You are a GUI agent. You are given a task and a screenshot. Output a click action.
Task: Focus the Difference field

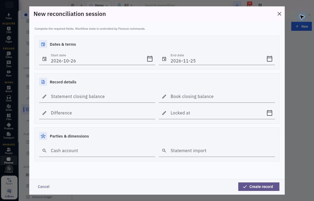[x=97, y=113]
